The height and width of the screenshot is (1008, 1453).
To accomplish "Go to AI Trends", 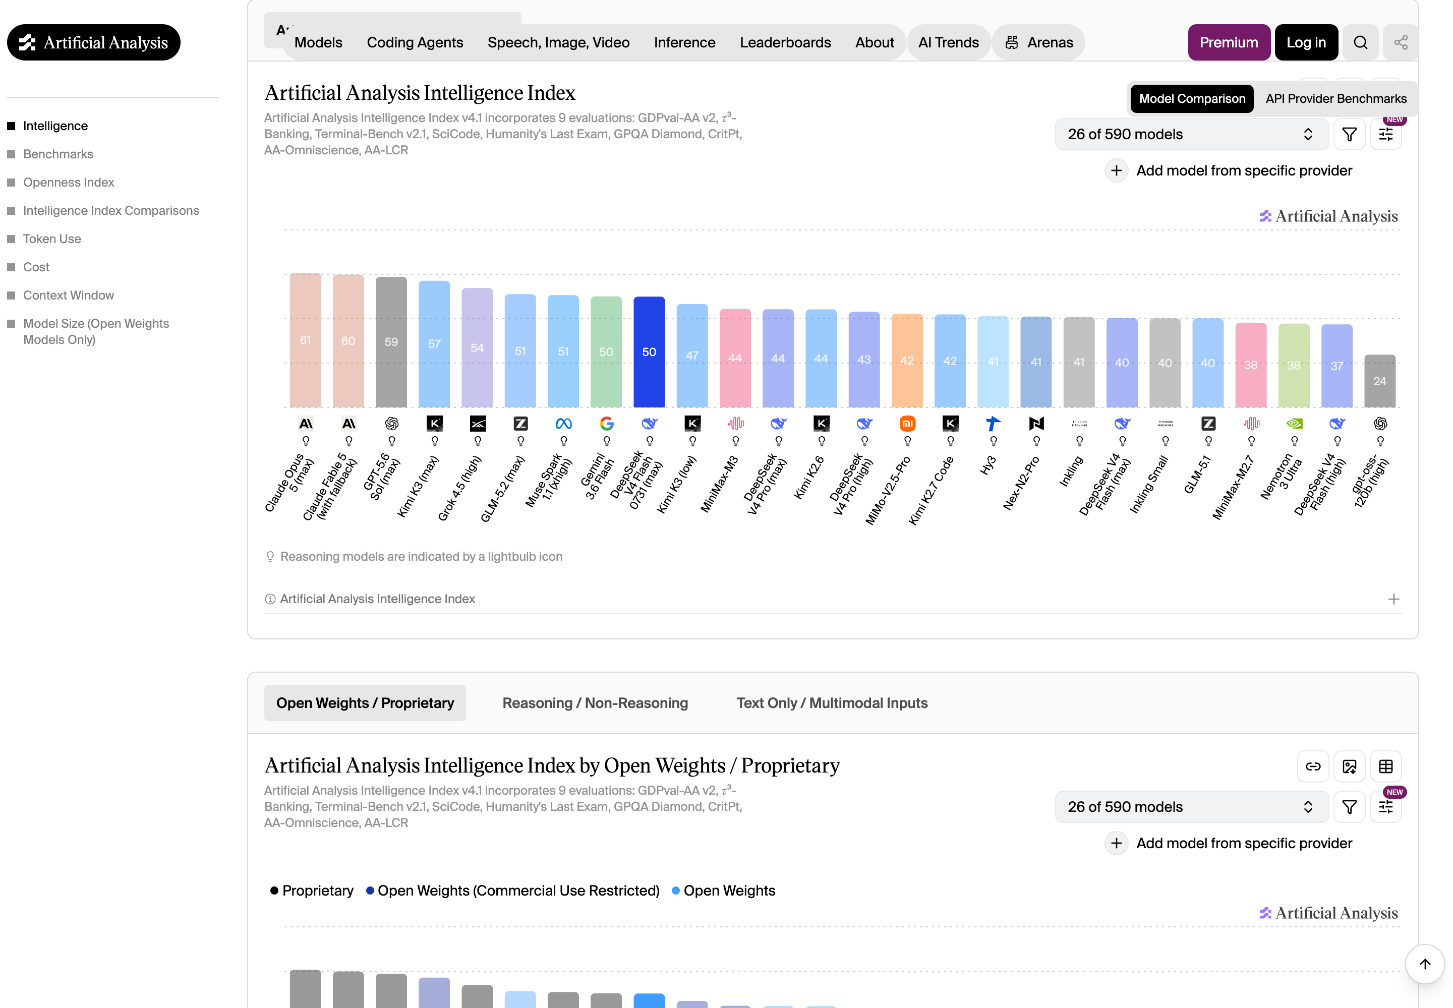I will pyautogui.click(x=948, y=42).
